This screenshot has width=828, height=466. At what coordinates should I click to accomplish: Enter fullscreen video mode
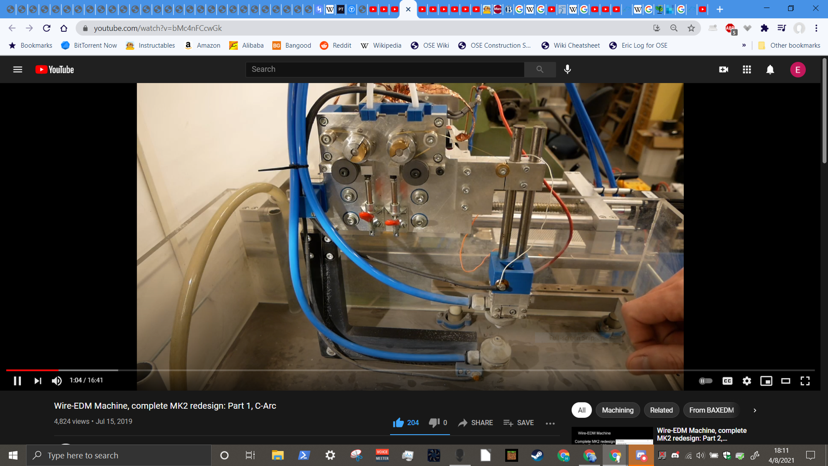805,381
